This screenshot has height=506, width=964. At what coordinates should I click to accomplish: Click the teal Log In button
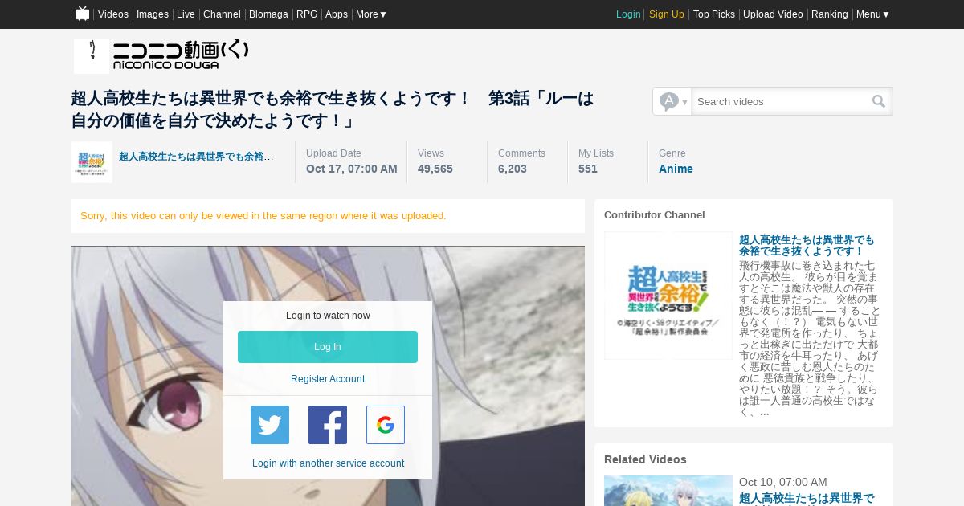point(328,347)
